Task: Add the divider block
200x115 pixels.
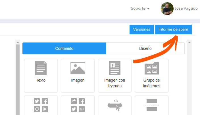Action: 152,105
